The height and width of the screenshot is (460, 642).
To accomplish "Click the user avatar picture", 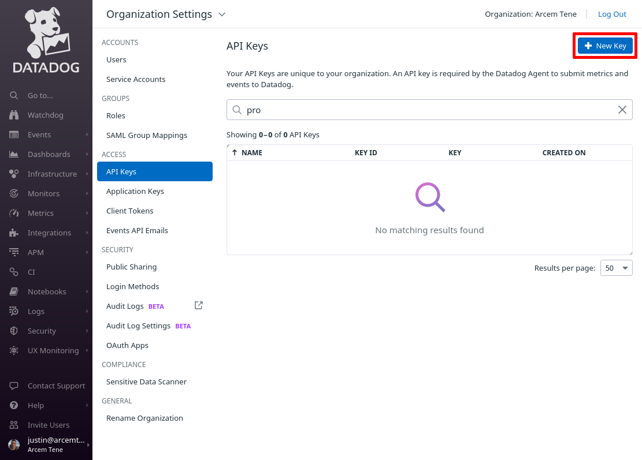I will coord(14,444).
